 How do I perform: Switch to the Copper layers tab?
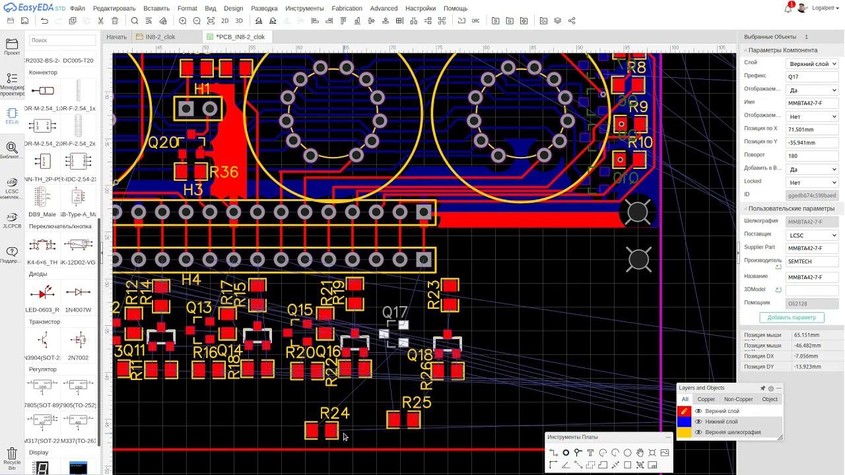click(706, 399)
